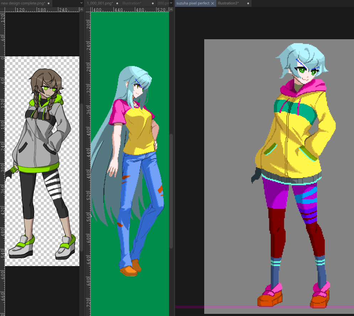Click the left pane's scroll-up arrow
Screen dimensions: 354x316
[81, 10]
